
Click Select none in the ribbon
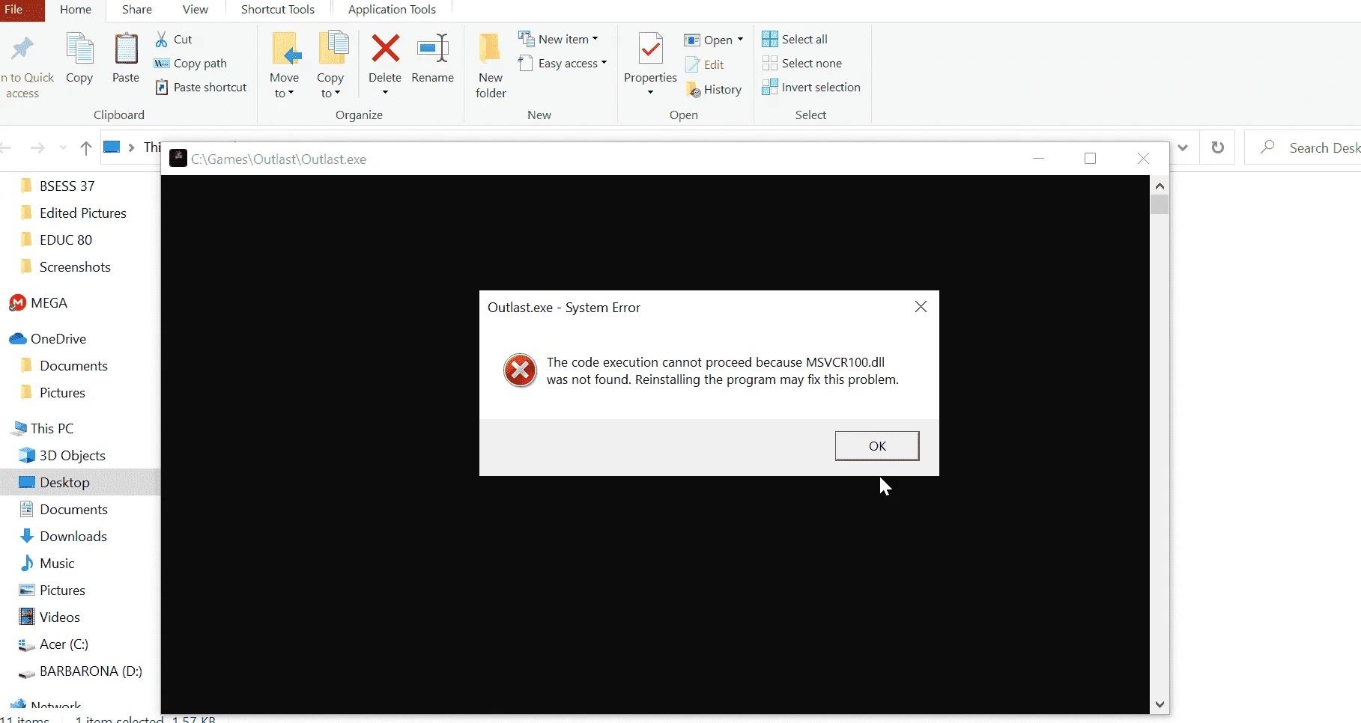coord(802,64)
